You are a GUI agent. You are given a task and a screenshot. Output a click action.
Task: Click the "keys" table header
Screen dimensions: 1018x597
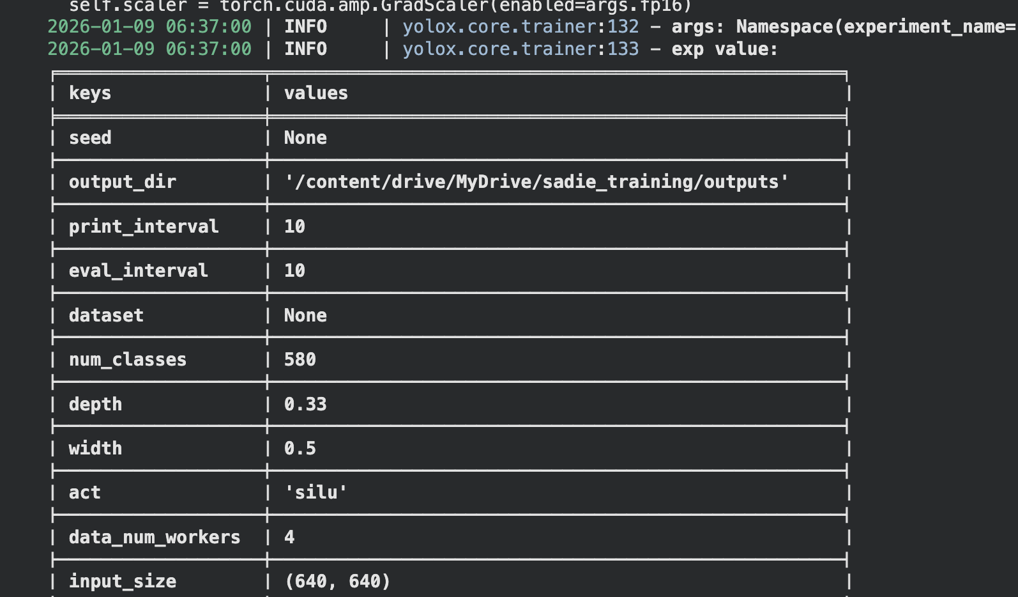tap(90, 93)
